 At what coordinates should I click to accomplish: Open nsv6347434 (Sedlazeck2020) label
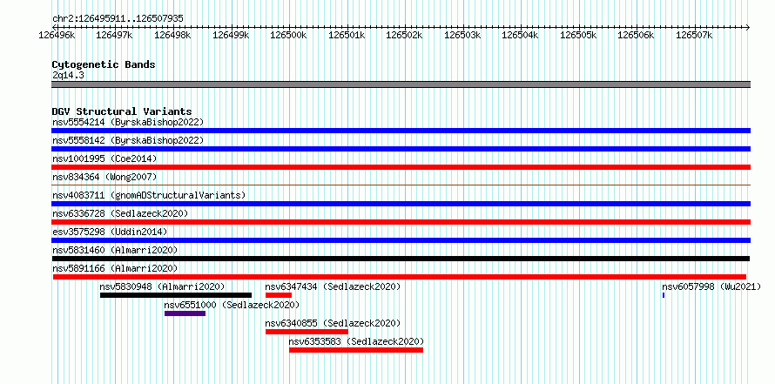pos(333,286)
